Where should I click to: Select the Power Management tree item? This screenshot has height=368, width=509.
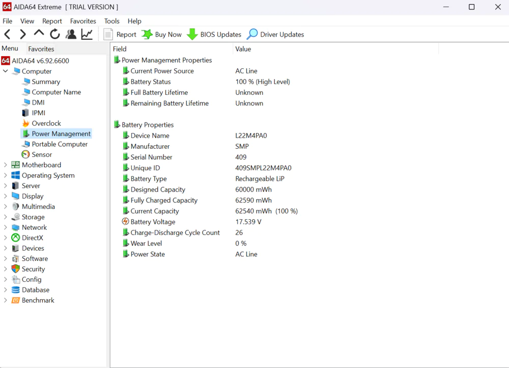(x=56, y=134)
